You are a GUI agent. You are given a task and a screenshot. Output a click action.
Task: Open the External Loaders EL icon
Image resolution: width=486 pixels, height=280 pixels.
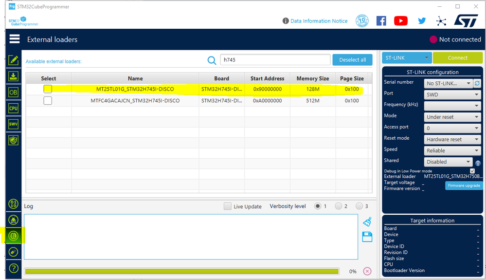(13, 236)
